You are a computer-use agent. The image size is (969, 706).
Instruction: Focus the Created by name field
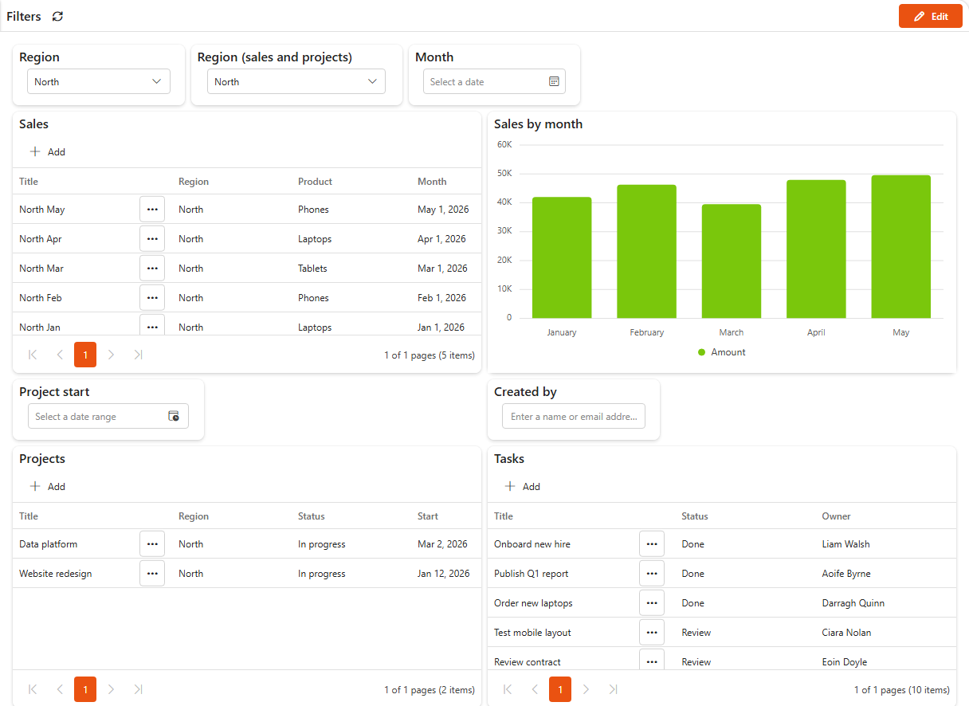pyautogui.click(x=574, y=416)
